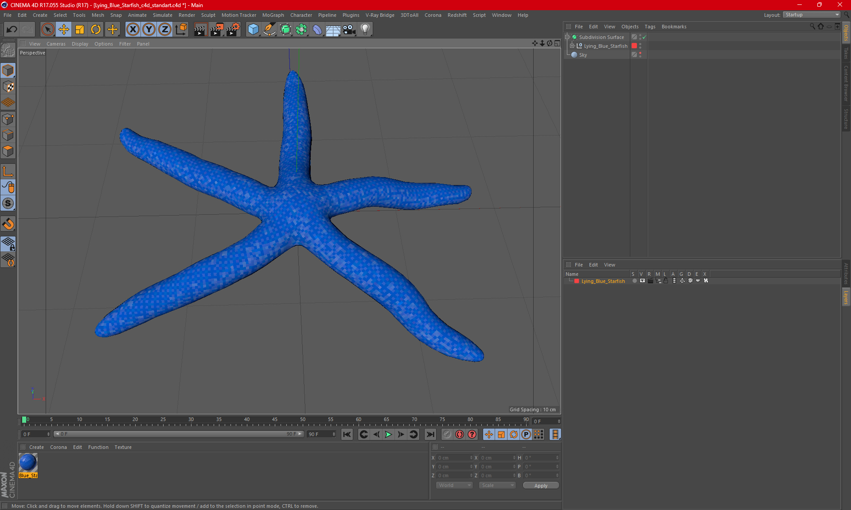Viewport: 851px width, 510px height.
Task: Toggle View visibility for Lying_Blue_Starfish layer
Action: [642, 281]
